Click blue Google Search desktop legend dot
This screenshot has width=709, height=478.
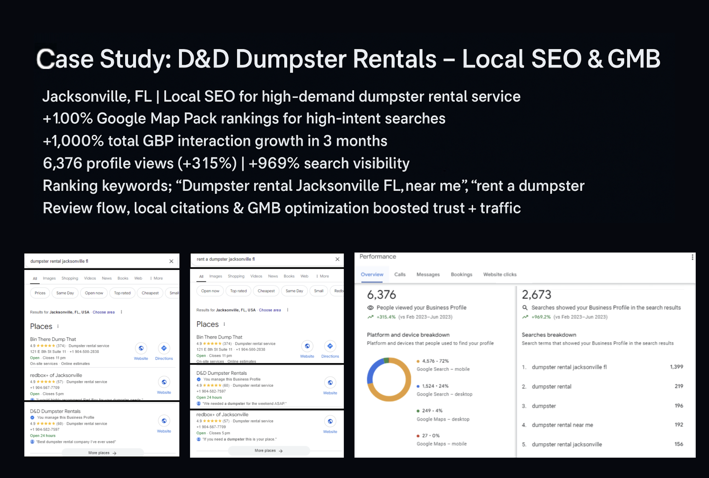(418, 386)
